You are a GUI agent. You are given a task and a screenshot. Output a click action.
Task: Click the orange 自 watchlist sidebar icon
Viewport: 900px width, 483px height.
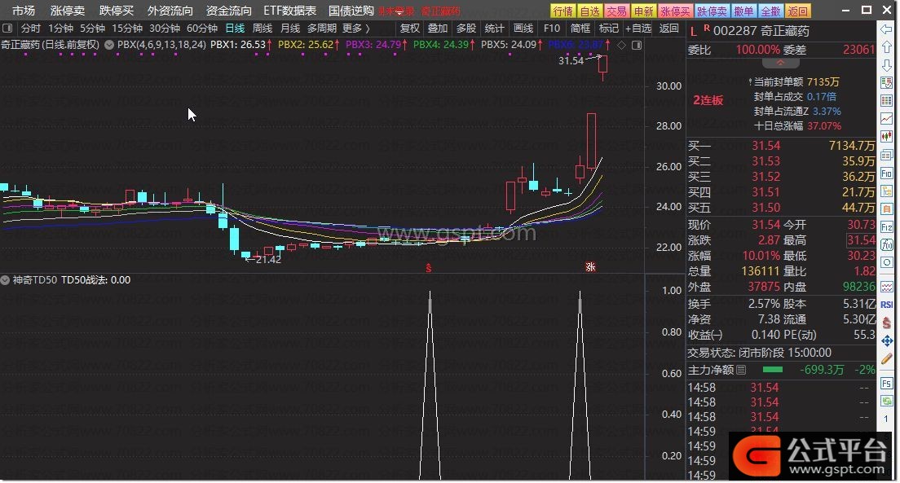point(886,209)
